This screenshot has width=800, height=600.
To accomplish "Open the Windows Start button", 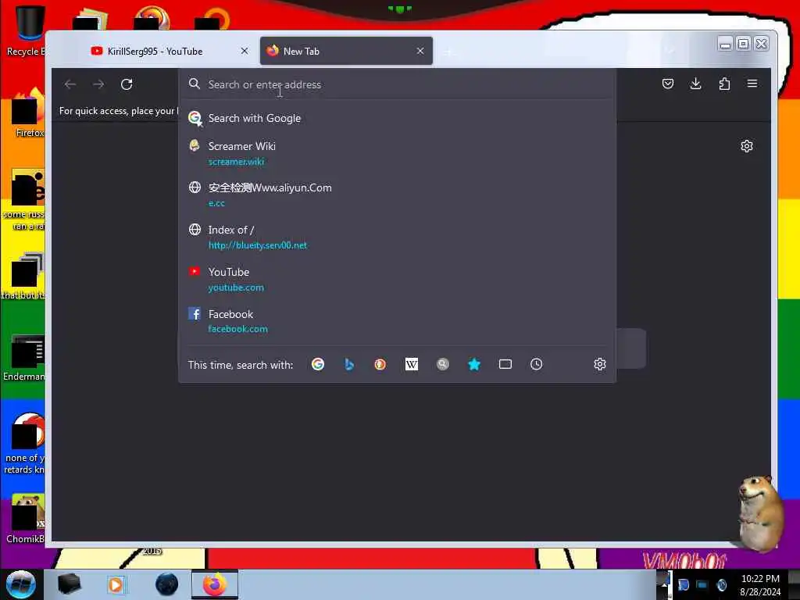I will [x=20, y=584].
